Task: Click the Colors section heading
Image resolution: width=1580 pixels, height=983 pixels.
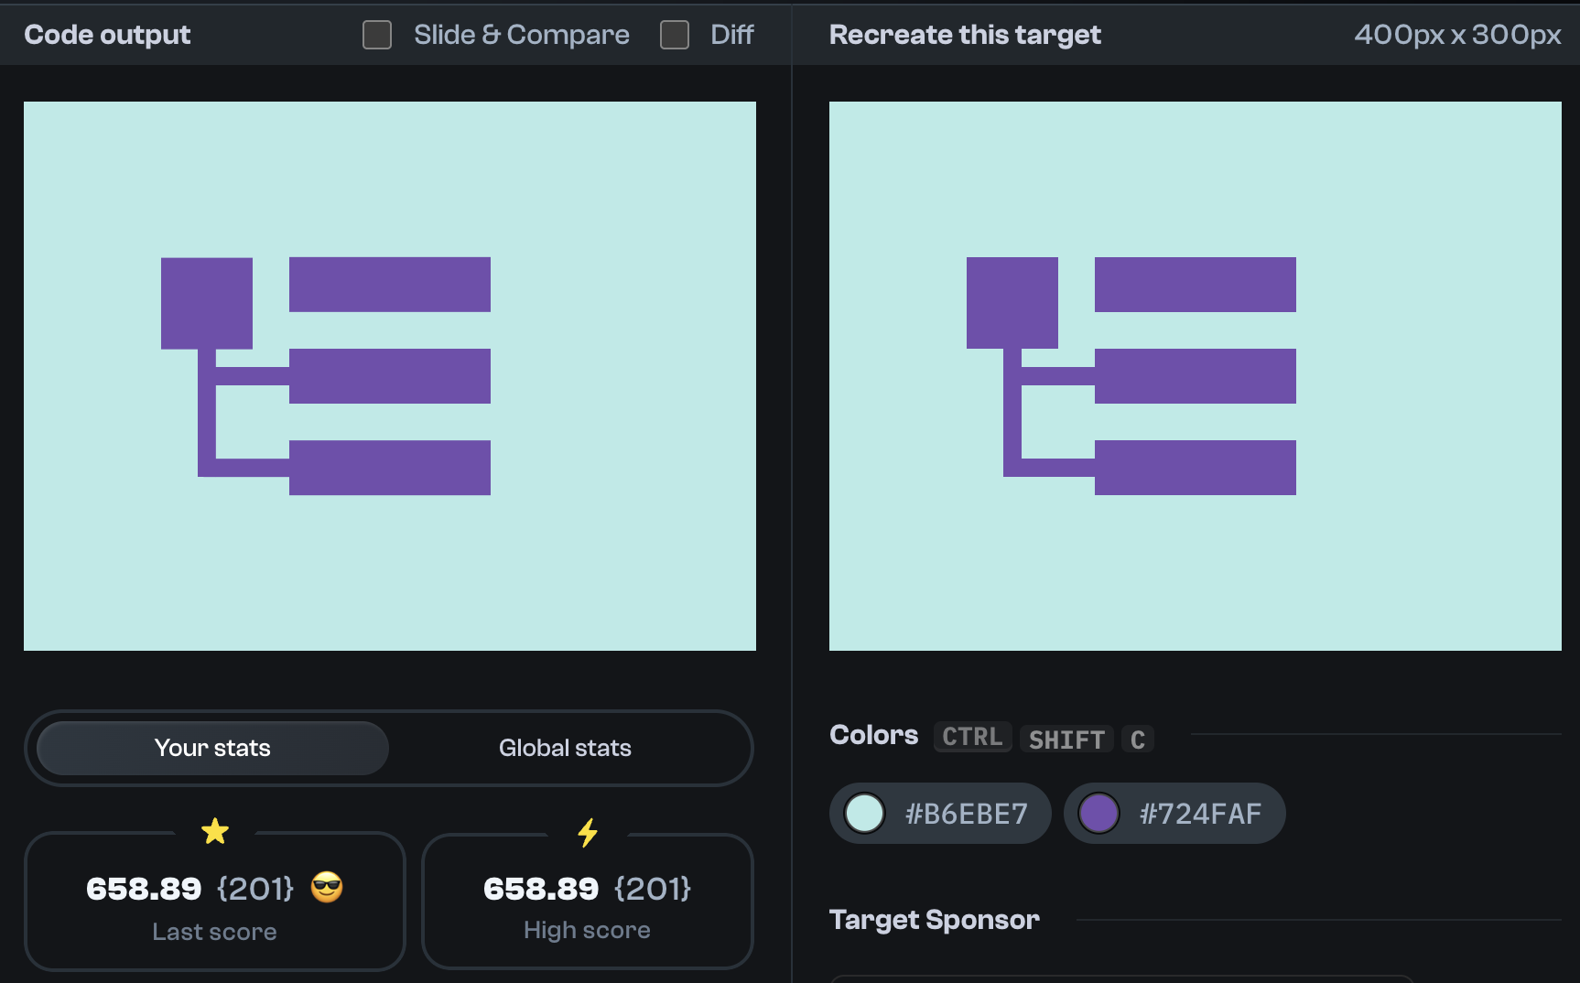Action: [873, 735]
